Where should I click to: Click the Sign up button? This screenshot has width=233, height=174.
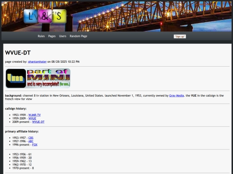pos(180,37)
